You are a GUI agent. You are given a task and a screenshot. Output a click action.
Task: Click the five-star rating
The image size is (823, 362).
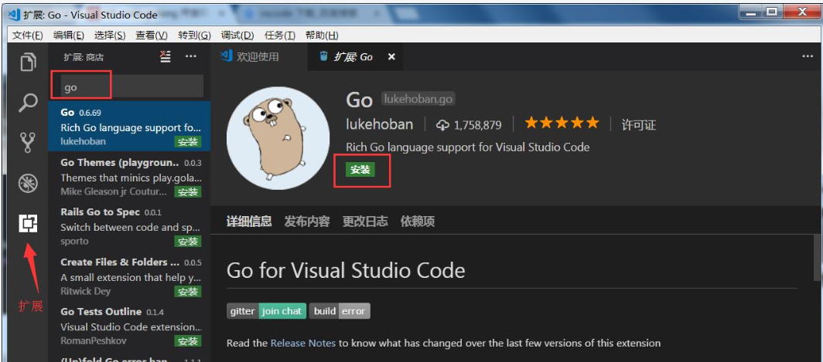[x=562, y=123]
